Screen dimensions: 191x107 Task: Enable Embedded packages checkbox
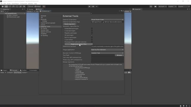pos(92,29)
